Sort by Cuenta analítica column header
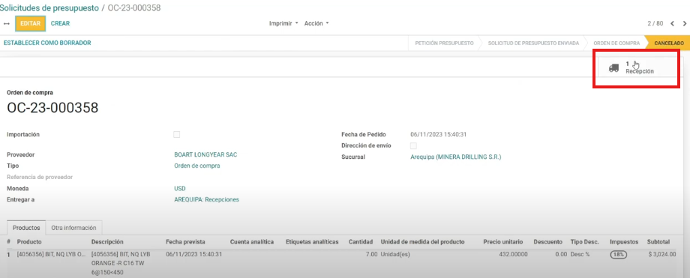Viewport: 690px width, 278px height. pyautogui.click(x=252, y=242)
